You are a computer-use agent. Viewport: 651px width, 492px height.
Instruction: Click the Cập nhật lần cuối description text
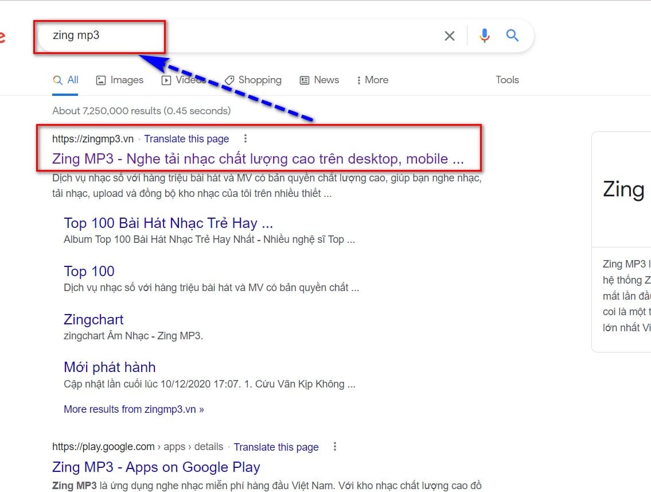210,384
